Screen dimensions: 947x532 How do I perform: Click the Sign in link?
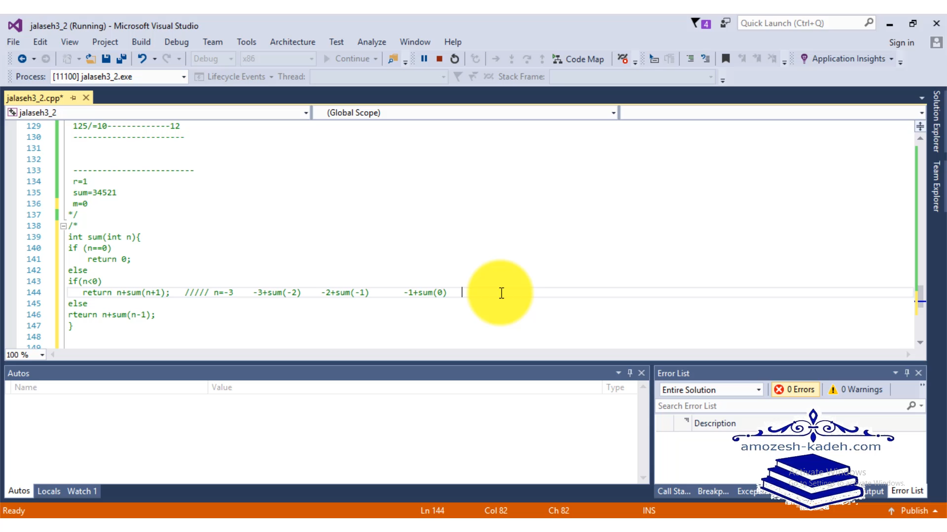click(902, 43)
